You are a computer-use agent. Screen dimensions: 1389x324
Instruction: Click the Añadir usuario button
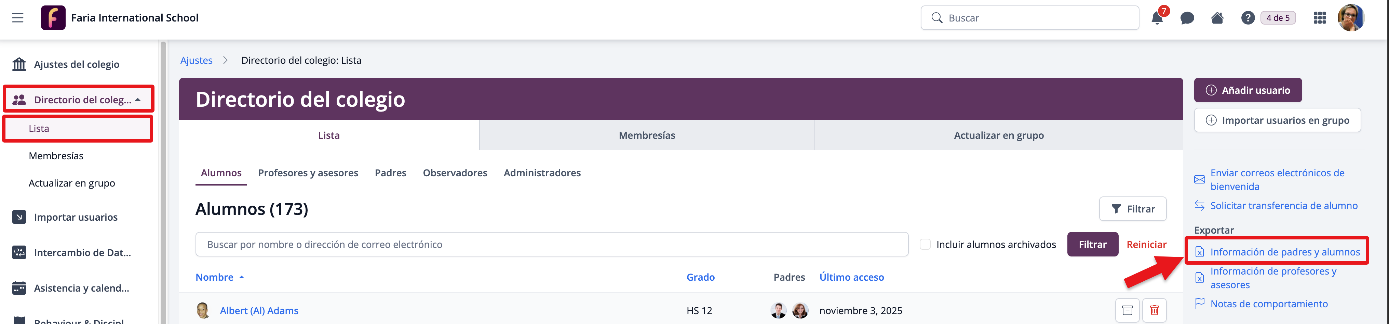coord(1247,90)
